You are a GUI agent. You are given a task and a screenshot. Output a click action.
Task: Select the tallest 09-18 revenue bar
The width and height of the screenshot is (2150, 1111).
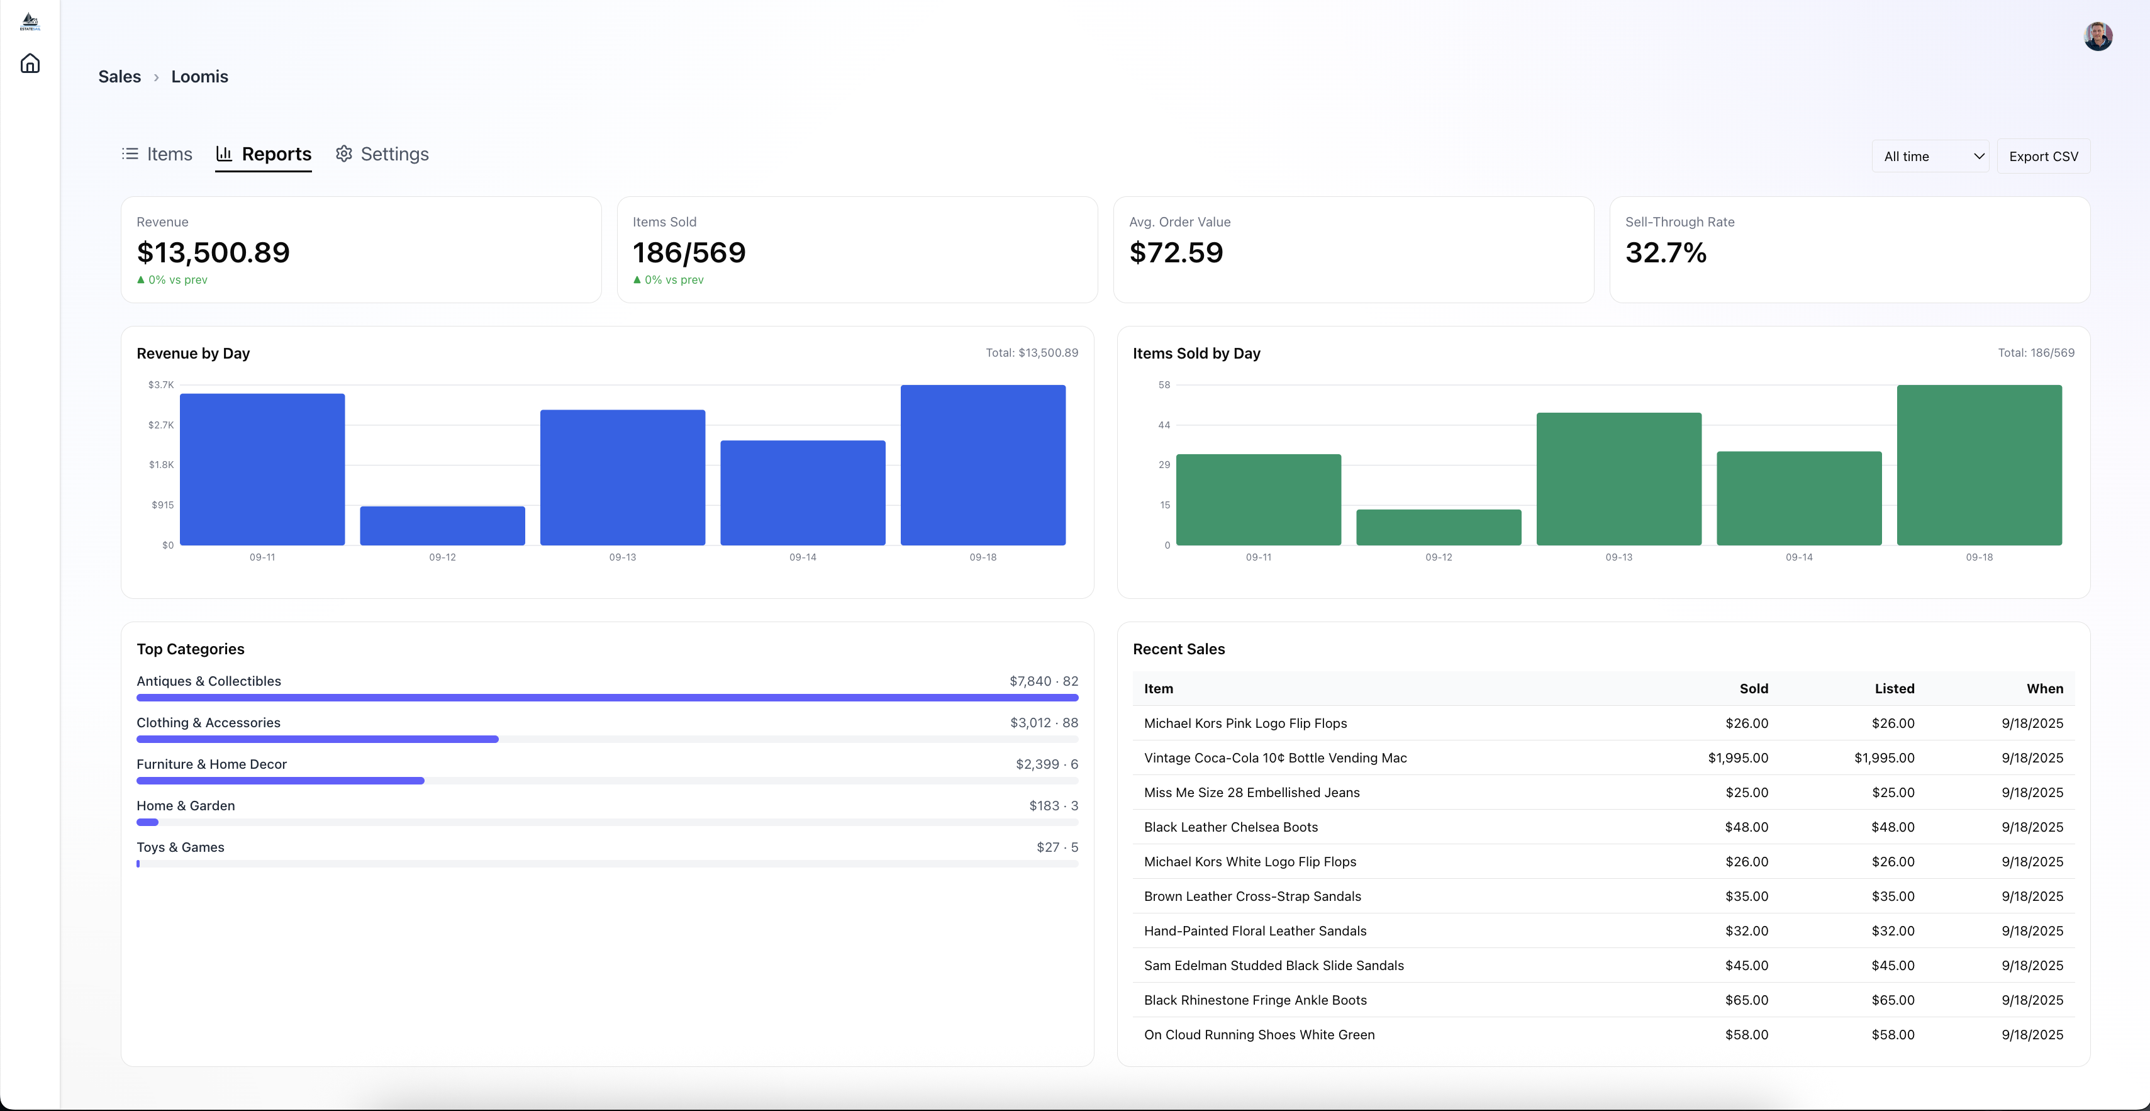point(983,463)
